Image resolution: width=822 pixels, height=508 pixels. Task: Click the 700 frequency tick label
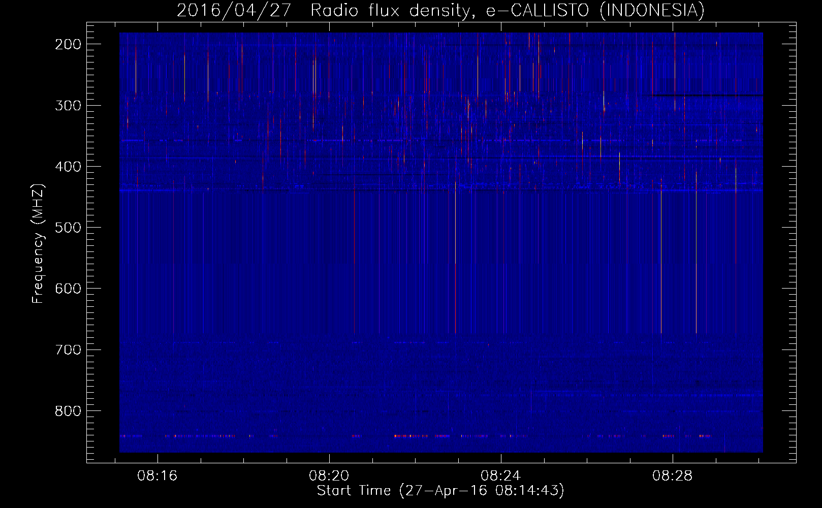pos(68,350)
